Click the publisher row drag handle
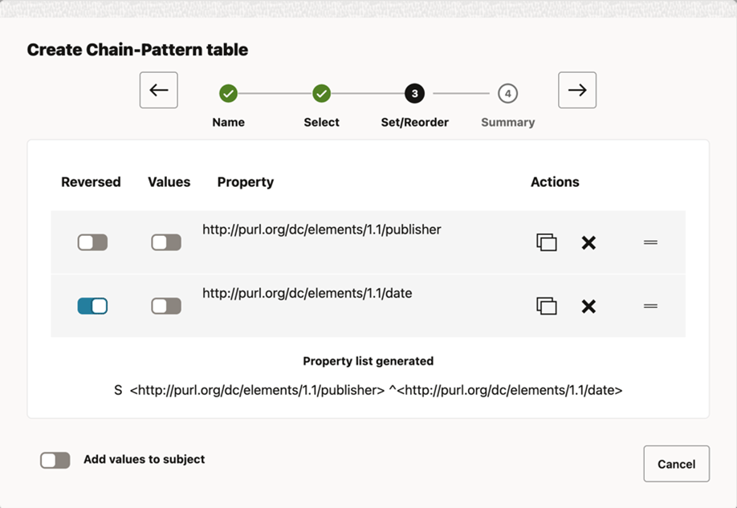Image resolution: width=737 pixels, height=508 pixels. click(x=650, y=242)
